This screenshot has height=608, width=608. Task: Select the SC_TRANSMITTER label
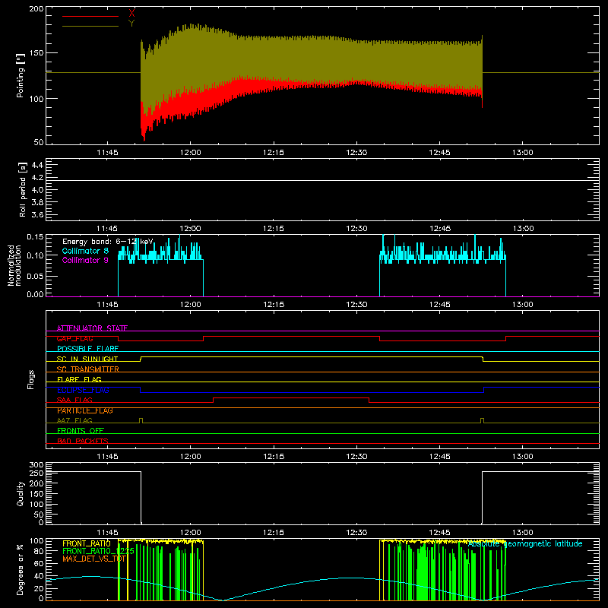coord(88,369)
